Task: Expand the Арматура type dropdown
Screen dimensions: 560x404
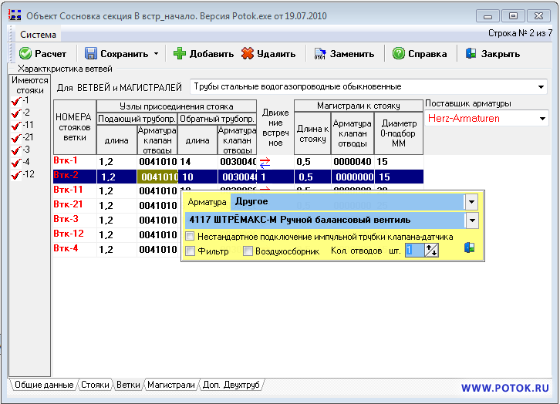Action: point(471,202)
